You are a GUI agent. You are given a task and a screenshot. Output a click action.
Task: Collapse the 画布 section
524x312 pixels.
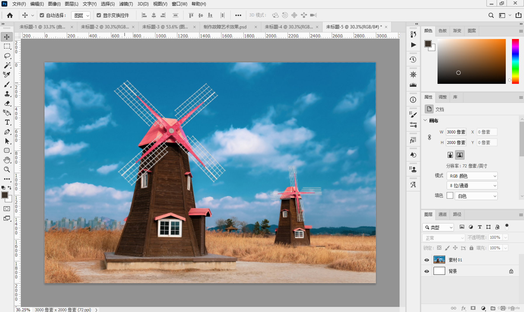[x=425, y=120]
